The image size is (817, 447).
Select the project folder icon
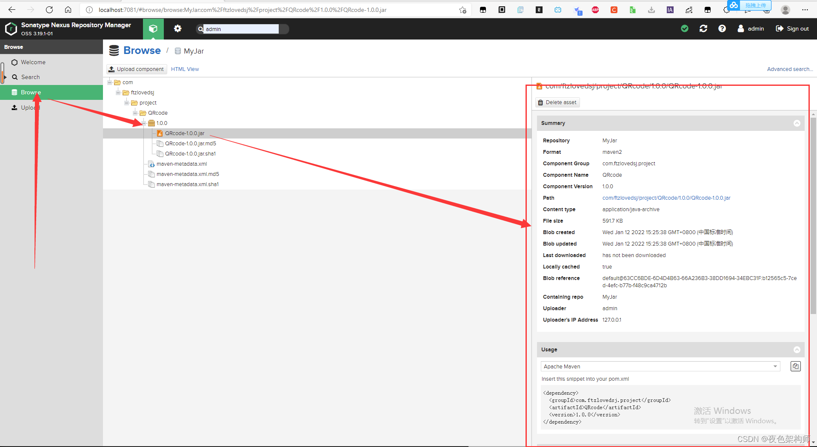pos(134,102)
